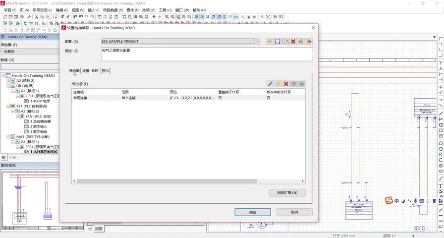Viewport: 444px width, 238px height.
Task: Open the 配置 ESS SAMPLE PROJECT dropdown
Action: 258,41
